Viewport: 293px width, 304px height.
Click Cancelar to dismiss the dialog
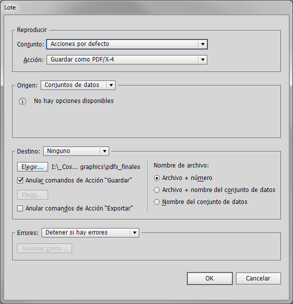258,278
